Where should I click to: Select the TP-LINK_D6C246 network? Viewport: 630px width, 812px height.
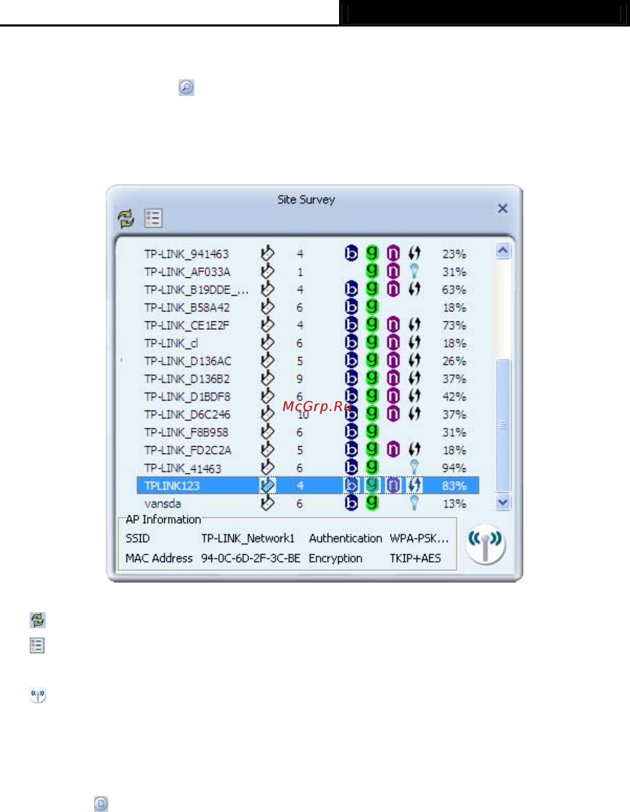[x=308, y=415]
